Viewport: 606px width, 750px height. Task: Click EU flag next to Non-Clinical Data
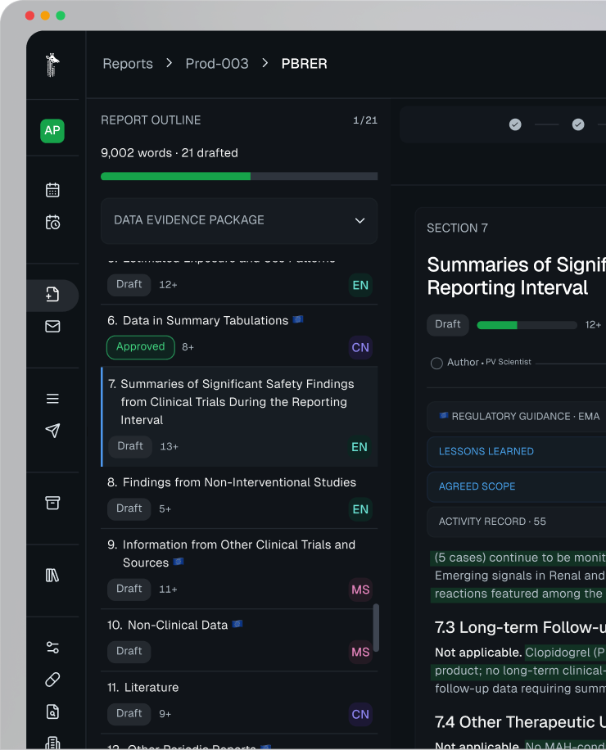click(x=237, y=624)
